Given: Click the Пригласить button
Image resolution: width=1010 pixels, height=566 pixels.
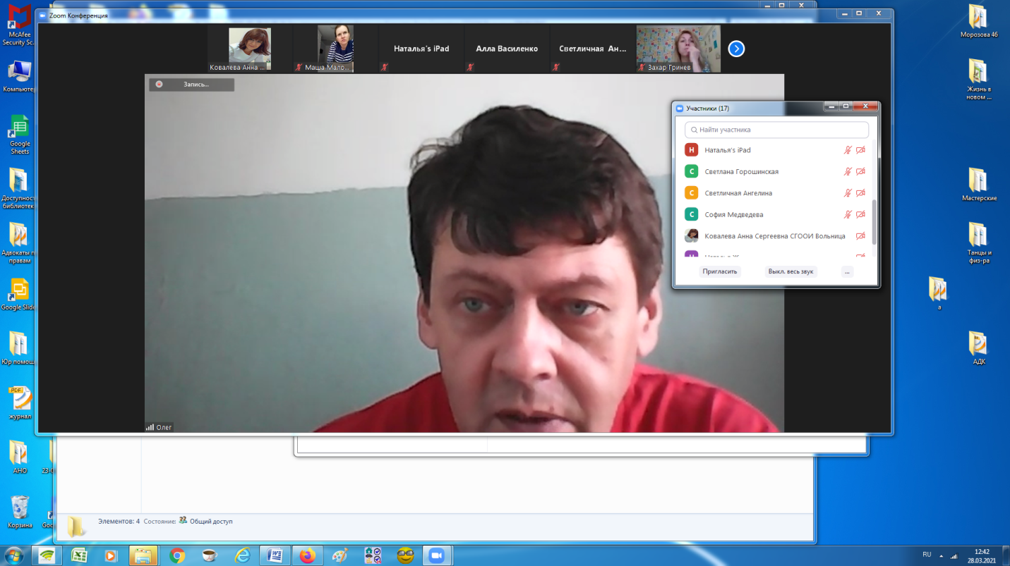Looking at the screenshot, I should click(x=720, y=271).
